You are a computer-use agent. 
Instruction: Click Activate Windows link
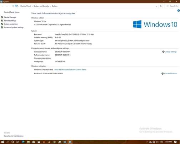point(170,74)
